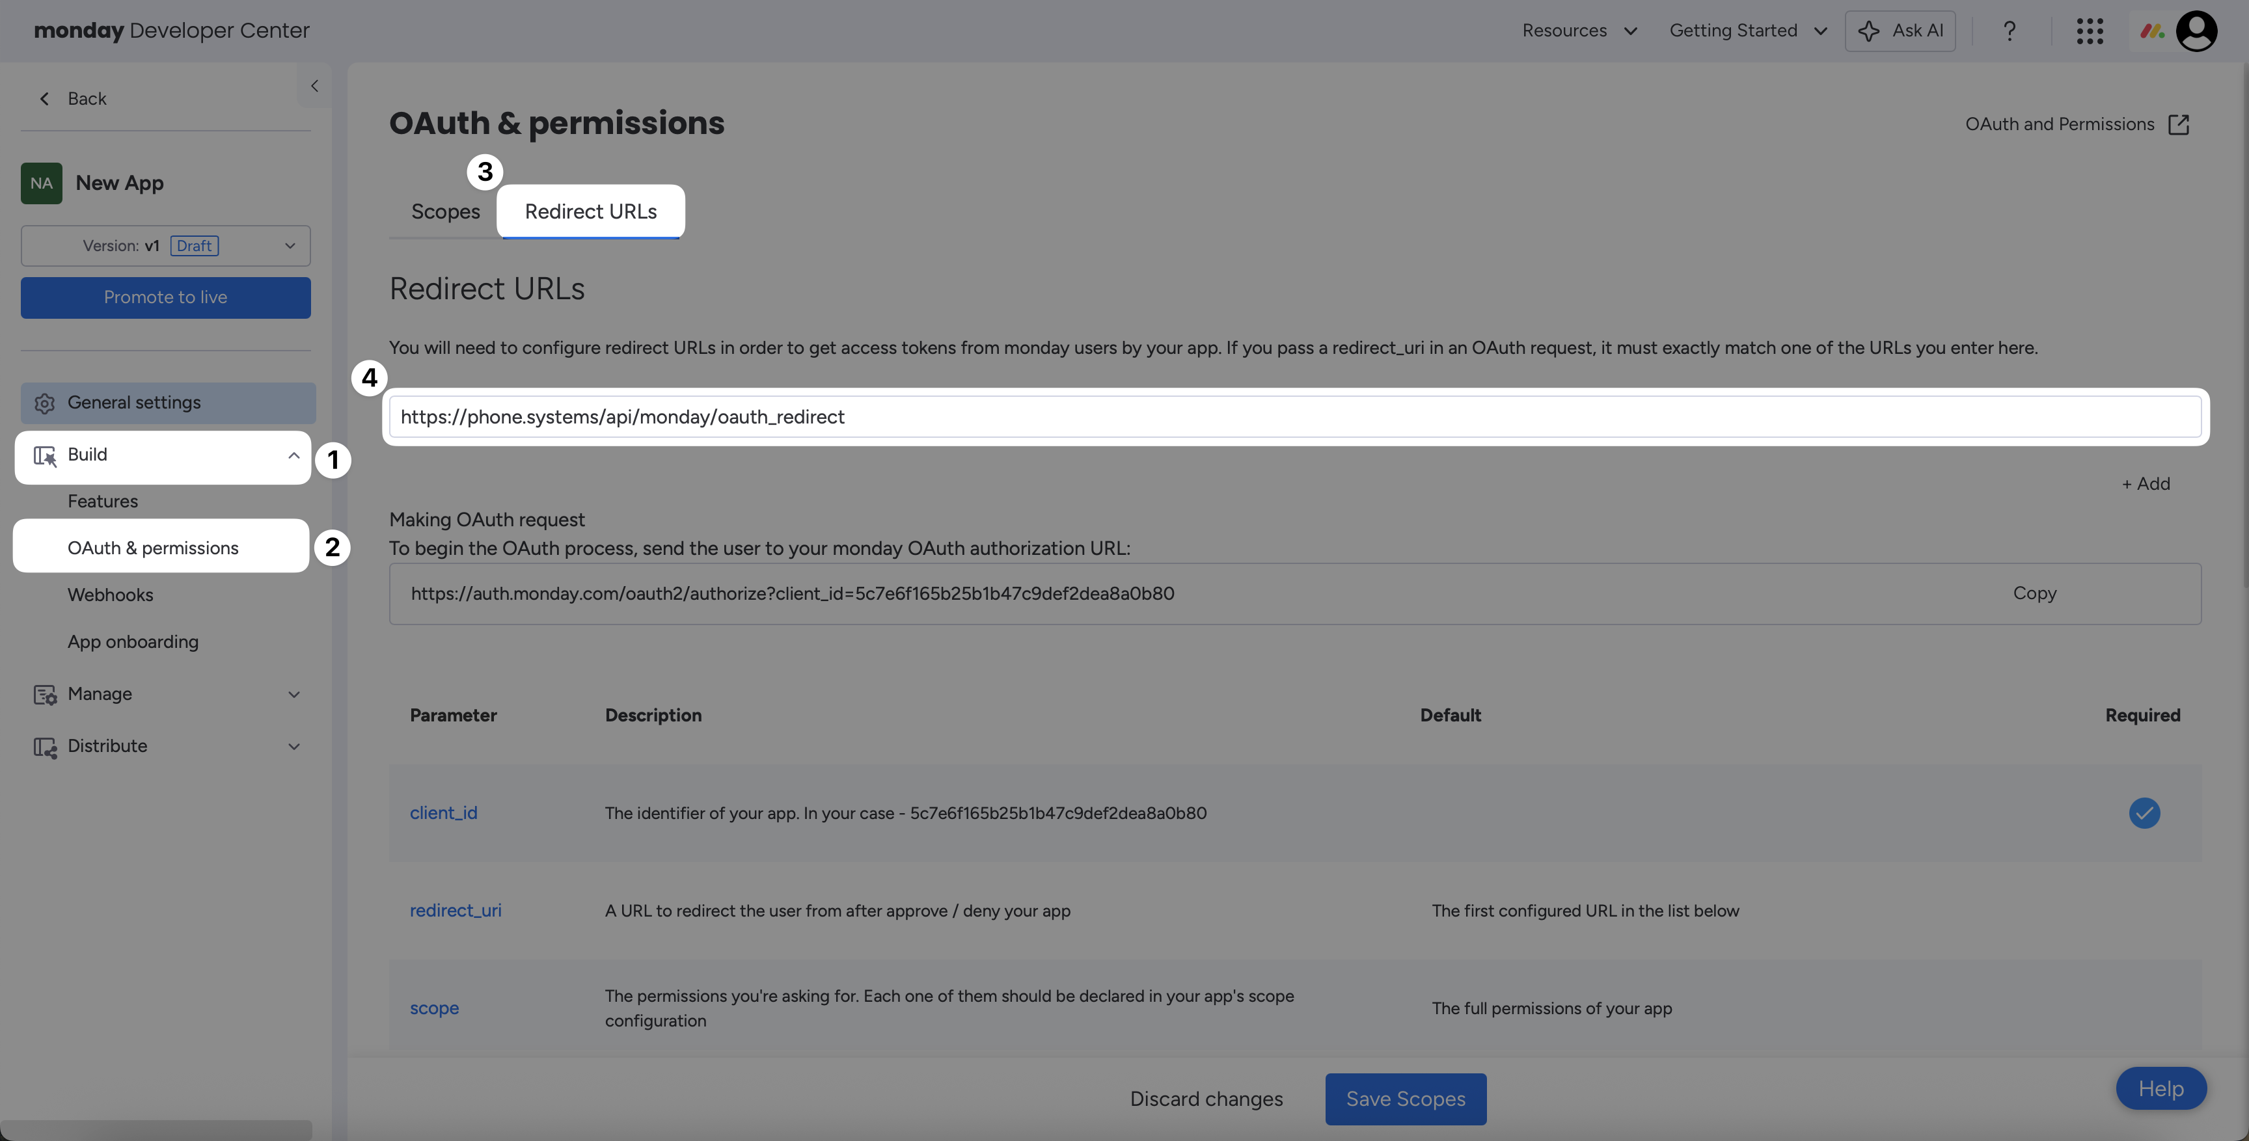This screenshot has height=1141, width=2249.
Task: Click the Back arrow icon
Action: tap(44, 99)
